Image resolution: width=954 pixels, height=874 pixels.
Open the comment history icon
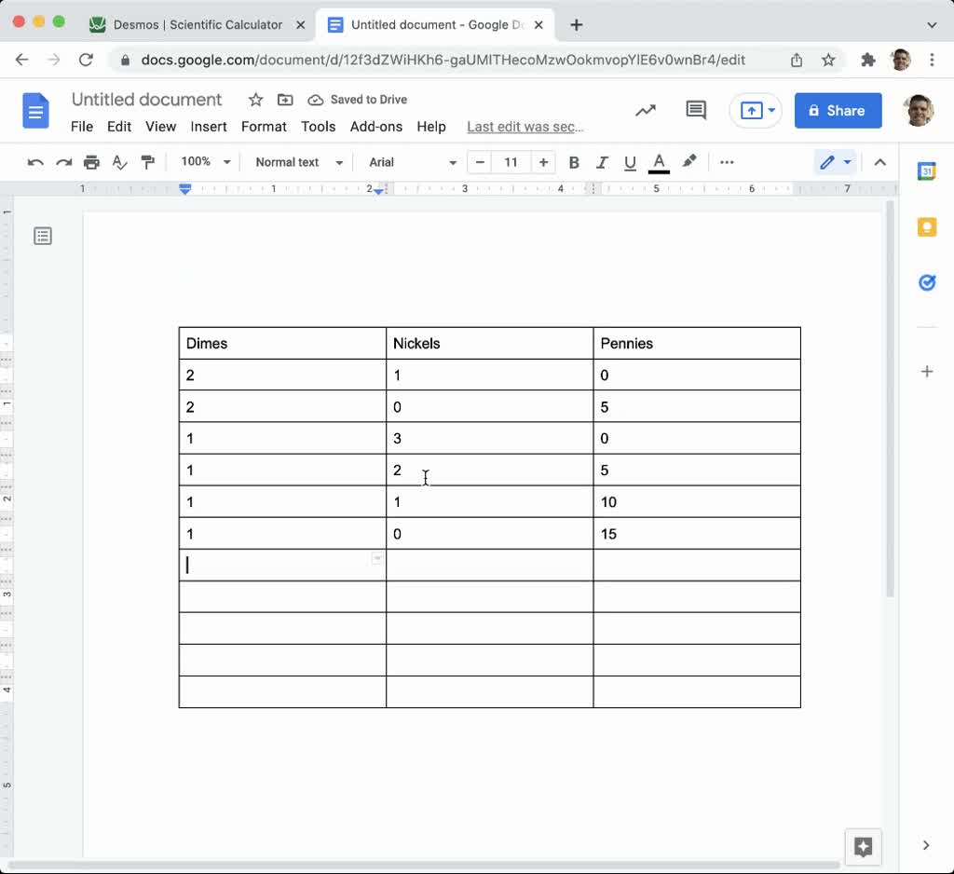696,110
